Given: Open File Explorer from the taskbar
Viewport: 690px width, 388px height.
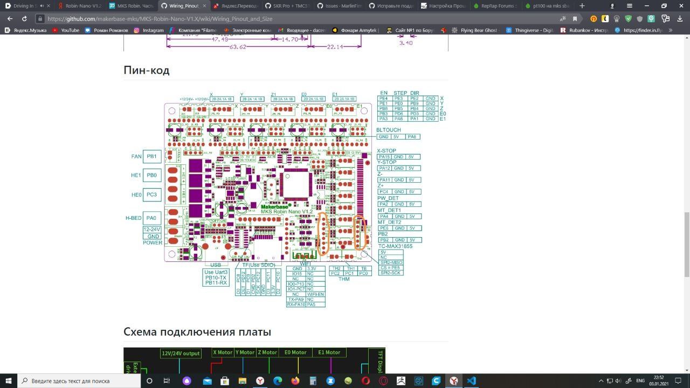Looking at the screenshot, I should point(242,380).
